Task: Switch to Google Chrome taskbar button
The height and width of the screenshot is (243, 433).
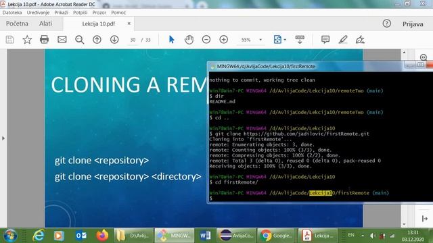Action: [x=277, y=236]
